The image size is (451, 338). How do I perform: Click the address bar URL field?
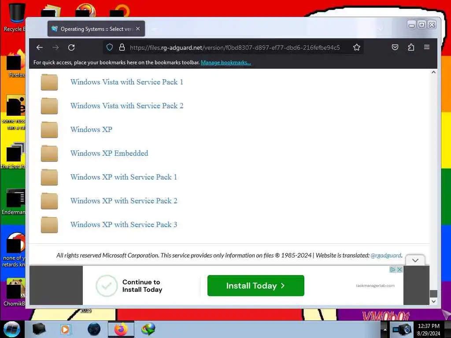pos(234,48)
